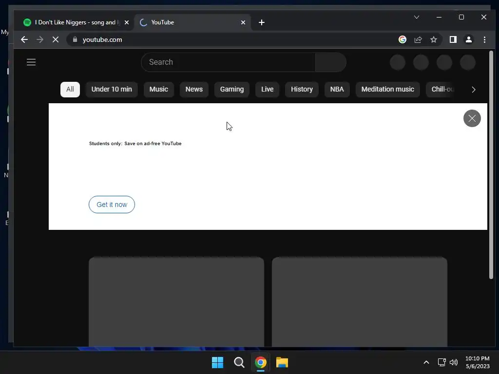Screen dimensions: 499x374
Task: Open the Windows Start menu
Action: (218, 362)
